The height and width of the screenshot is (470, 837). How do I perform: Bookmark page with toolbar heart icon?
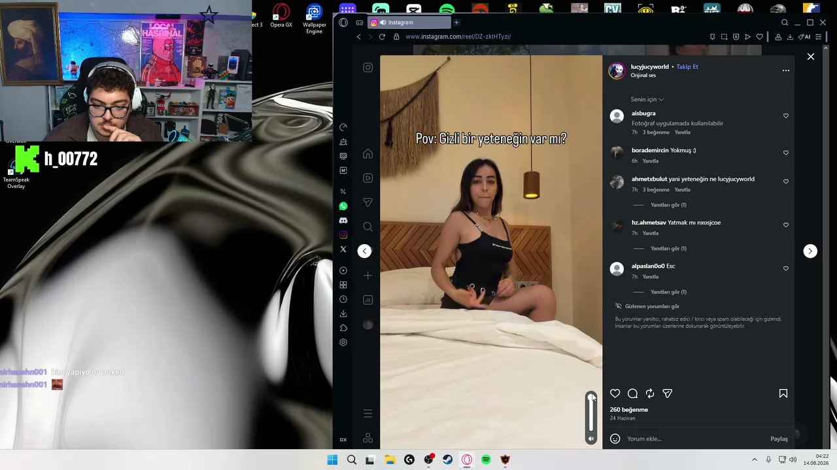point(759,37)
